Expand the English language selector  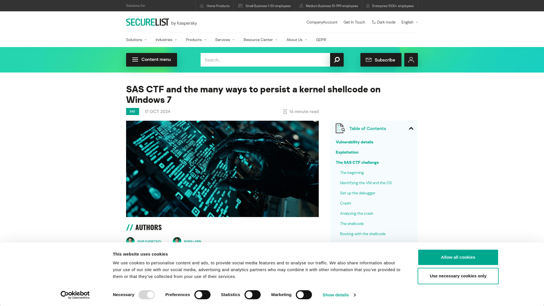(x=409, y=22)
